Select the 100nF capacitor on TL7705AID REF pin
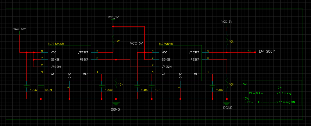 pos(213,86)
